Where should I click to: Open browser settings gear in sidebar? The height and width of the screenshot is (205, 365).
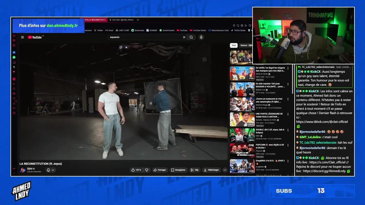[x=14, y=113]
